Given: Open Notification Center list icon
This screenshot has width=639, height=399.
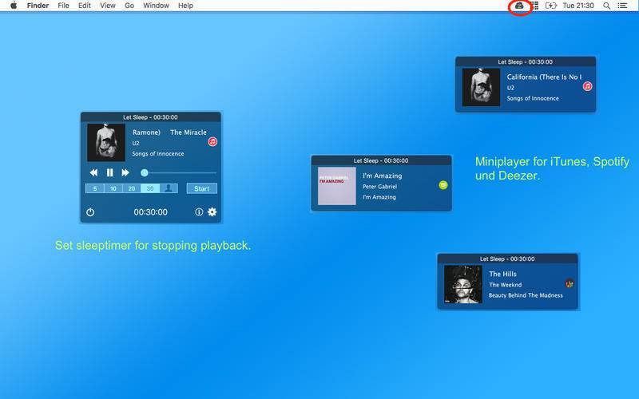Looking at the screenshot, I should tap(622, 6).
